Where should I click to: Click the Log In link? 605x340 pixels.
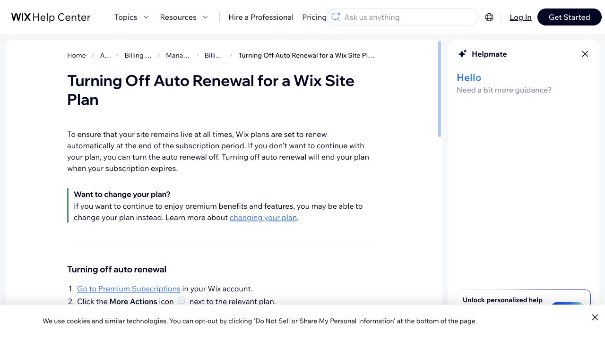pos(520,17)
